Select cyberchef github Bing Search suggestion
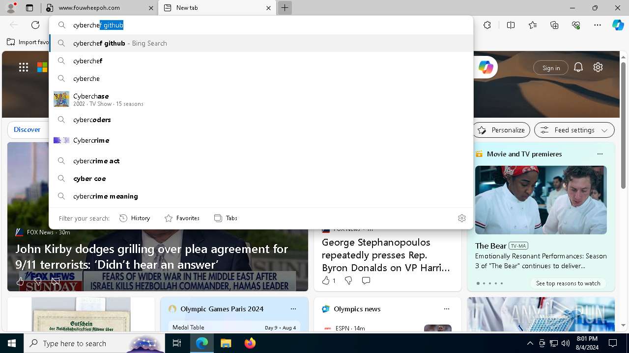629x353 pixels. 261,43
